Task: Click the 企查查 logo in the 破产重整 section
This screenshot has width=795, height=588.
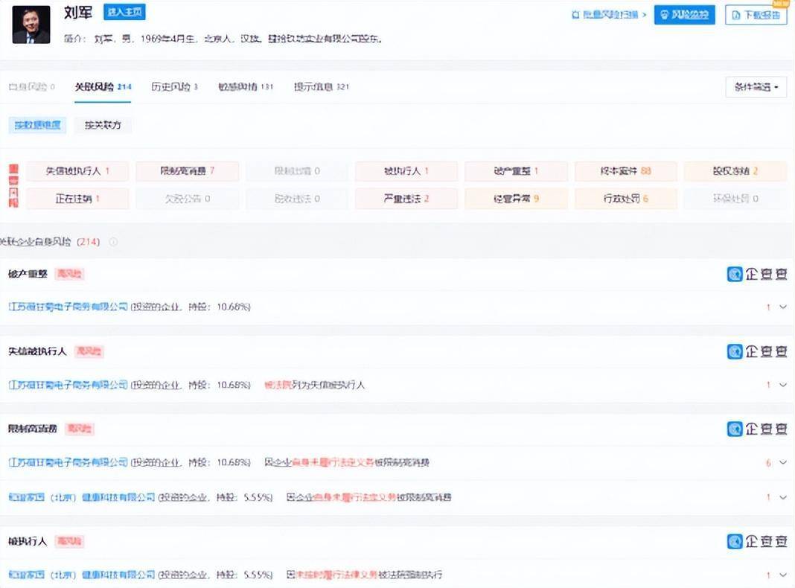Action: 757,274
